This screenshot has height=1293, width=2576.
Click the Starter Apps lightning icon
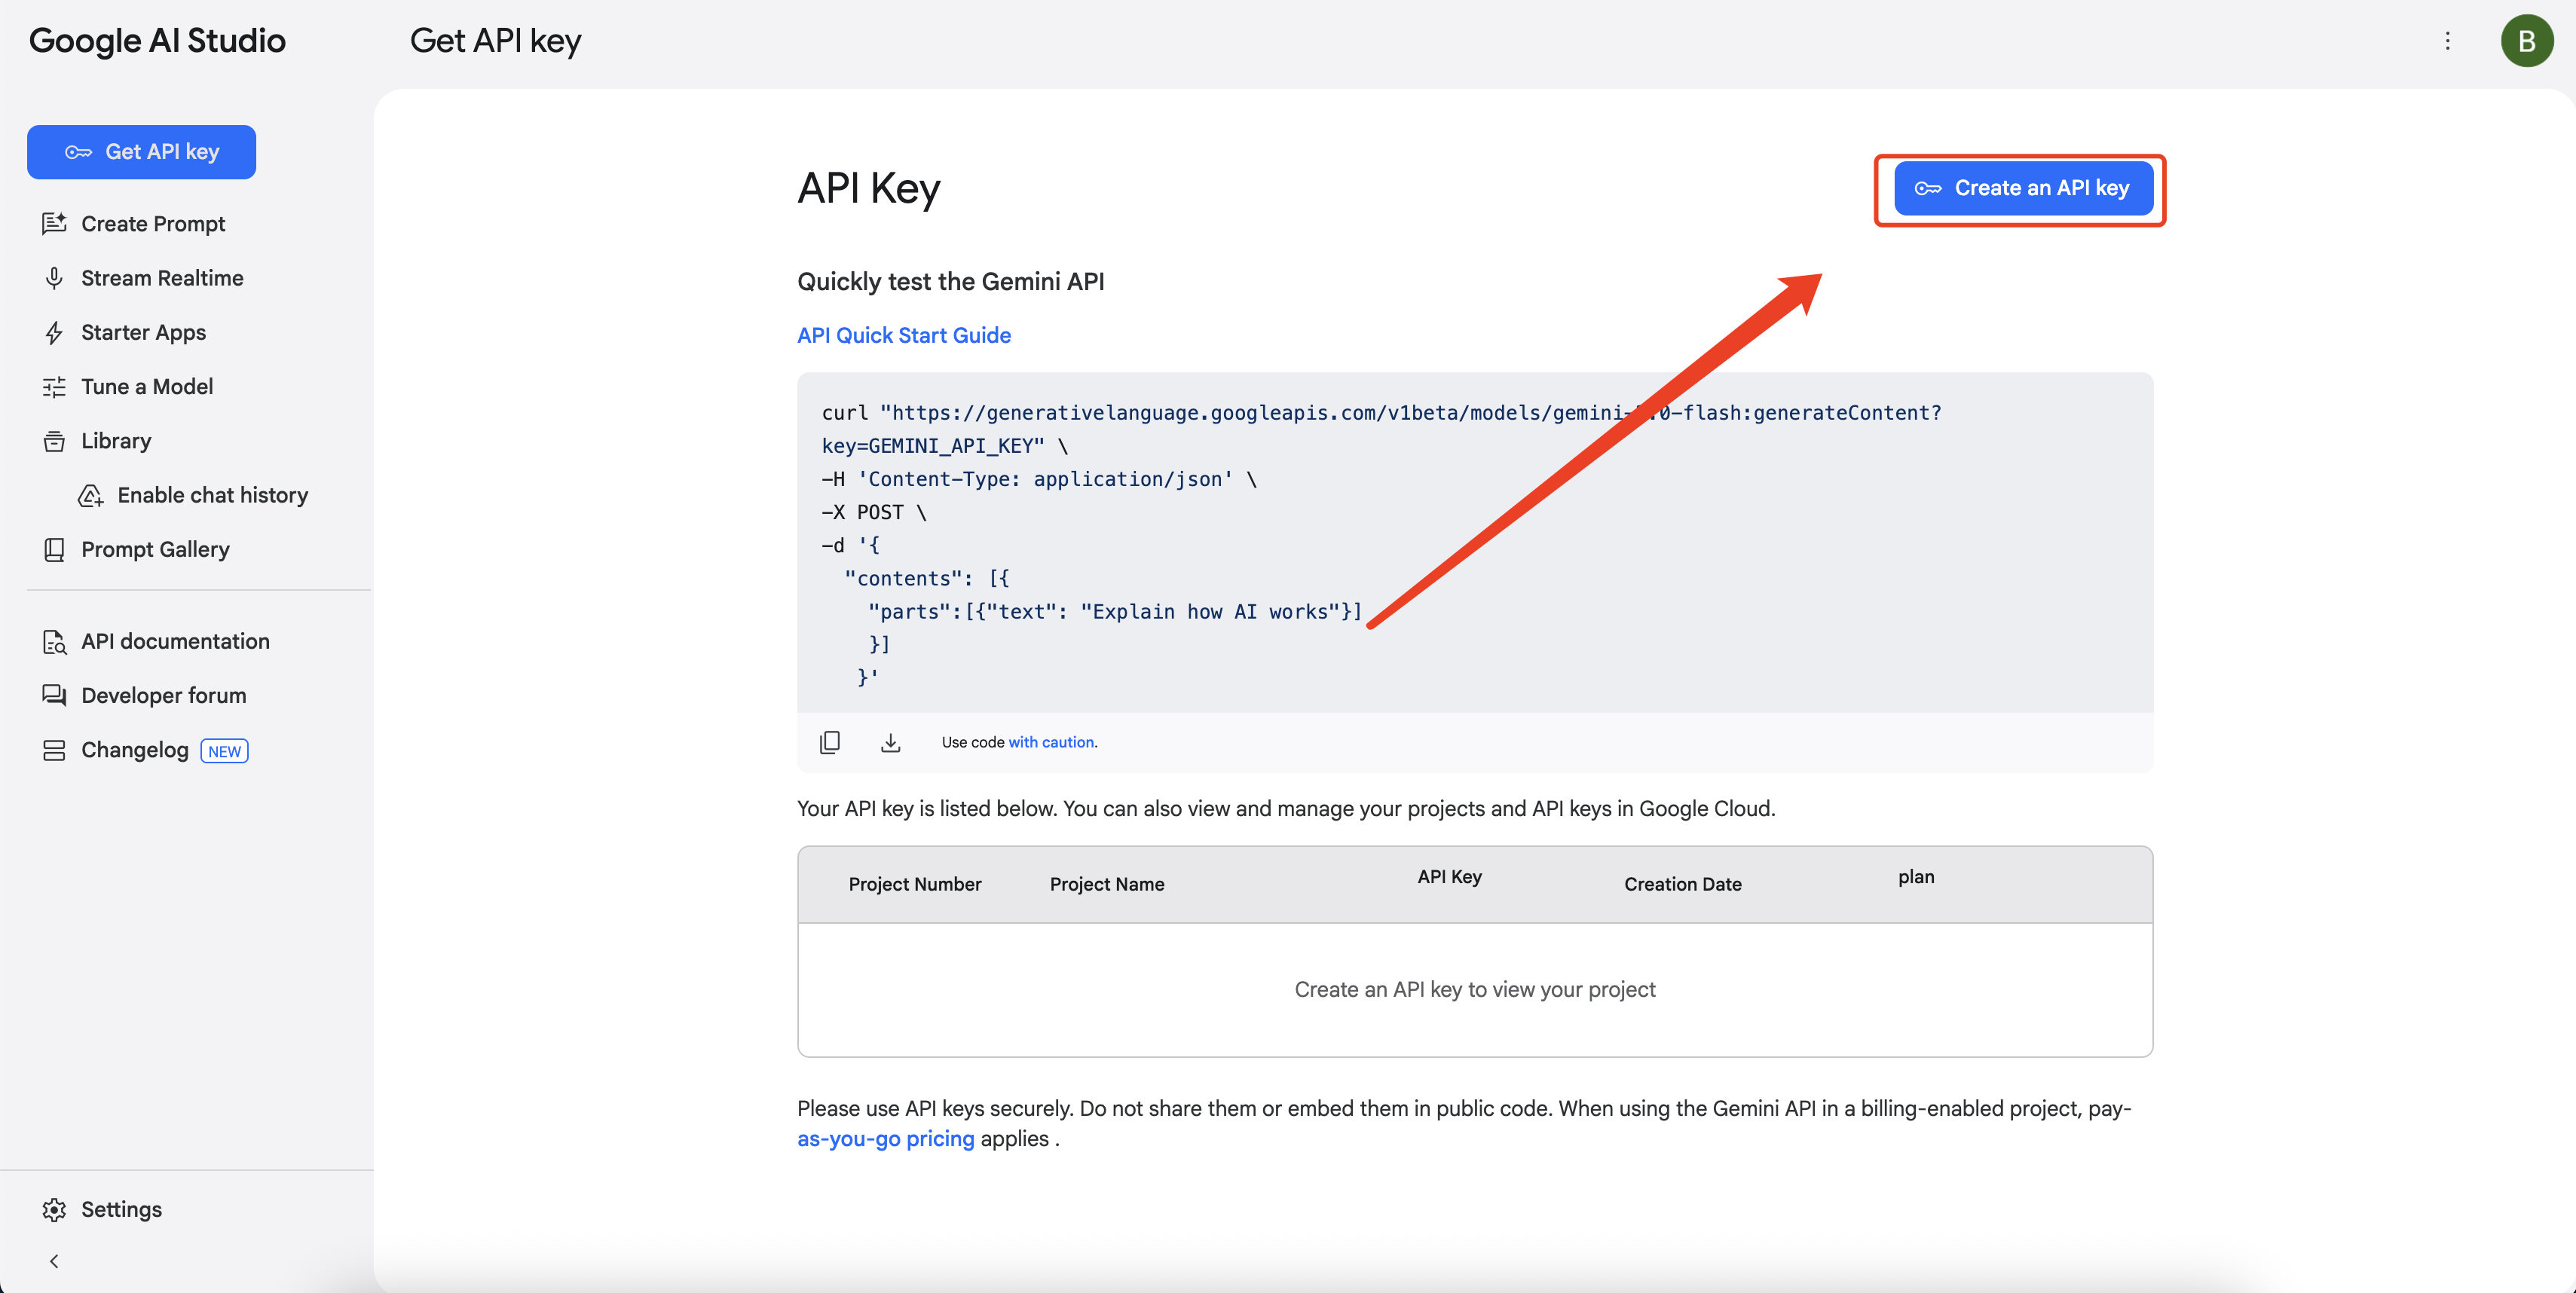(54, 332)
